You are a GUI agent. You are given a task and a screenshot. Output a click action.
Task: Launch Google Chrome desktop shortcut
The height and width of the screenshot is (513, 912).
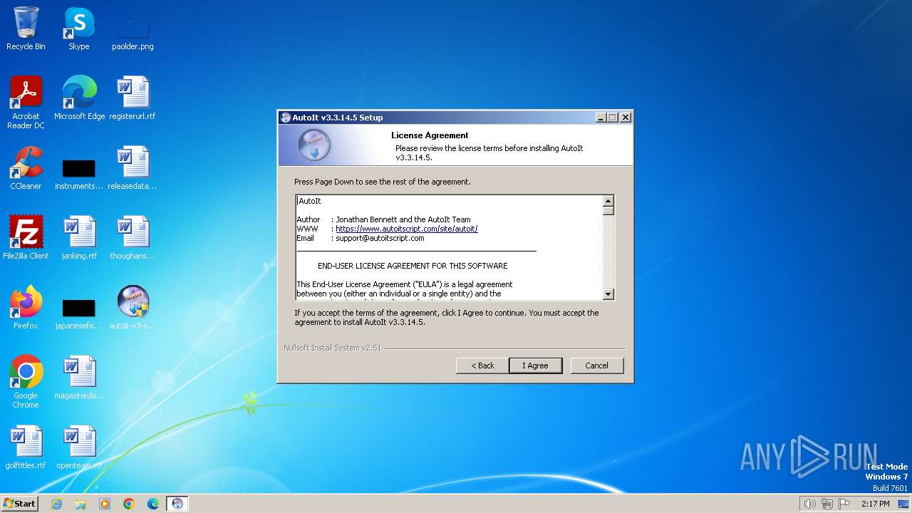click(x=26, y=382)
